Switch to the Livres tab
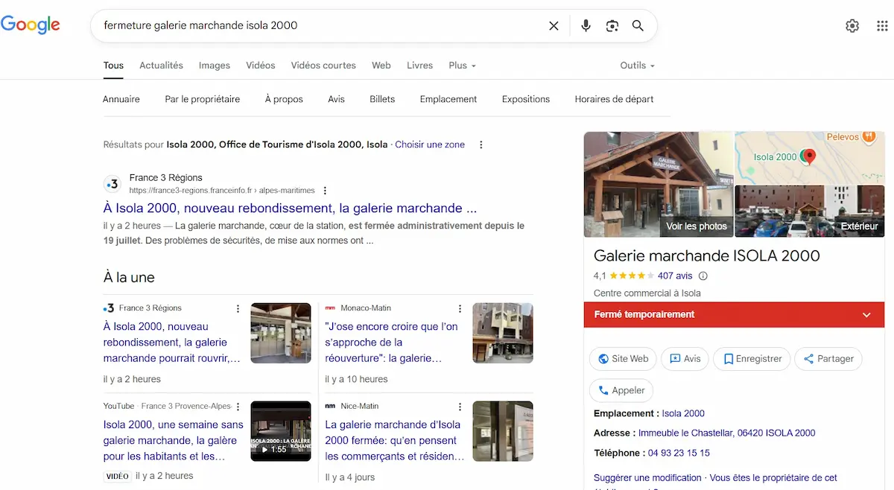Image resolution: width=894 pixels, height=490 pixels. [x=420, y=66]
